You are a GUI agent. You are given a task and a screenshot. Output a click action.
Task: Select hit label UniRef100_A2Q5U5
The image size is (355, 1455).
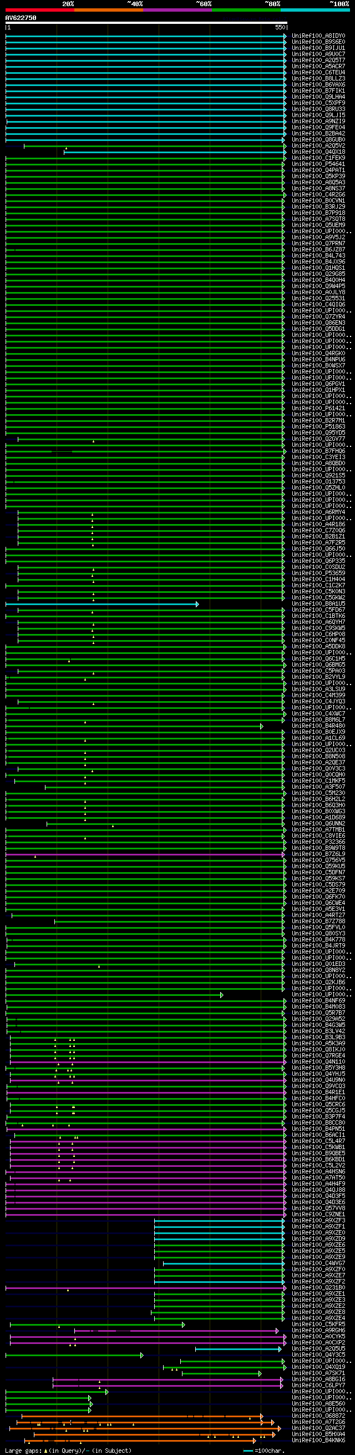(318, 1349)
